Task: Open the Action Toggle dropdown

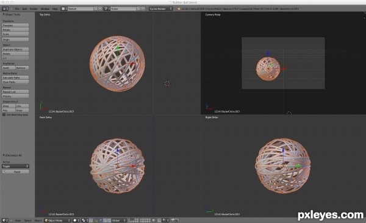Action: coord(15,166)
